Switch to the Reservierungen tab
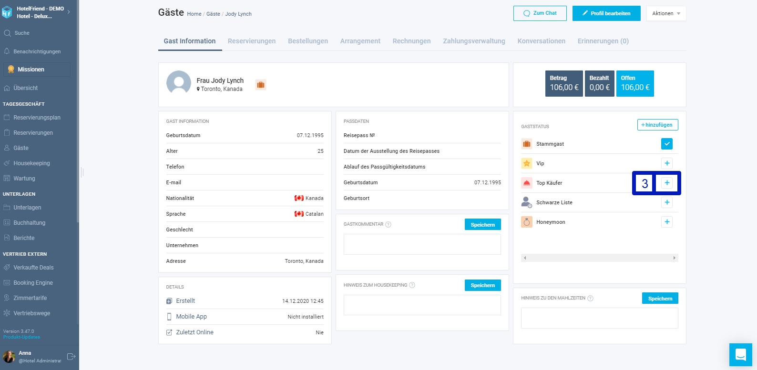Image resolution: width=757 pixels, height=370 pixels. [252, 41]
